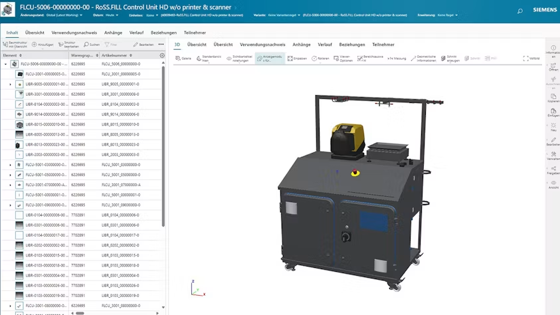Click Ansicht eye icon in sidebar

[553, 184]
